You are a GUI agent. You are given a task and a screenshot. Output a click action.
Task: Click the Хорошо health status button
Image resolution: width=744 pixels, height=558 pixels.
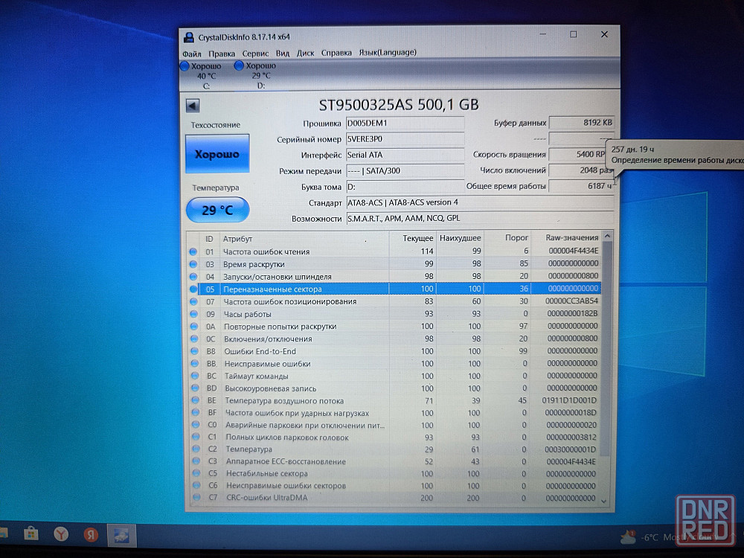217,154
